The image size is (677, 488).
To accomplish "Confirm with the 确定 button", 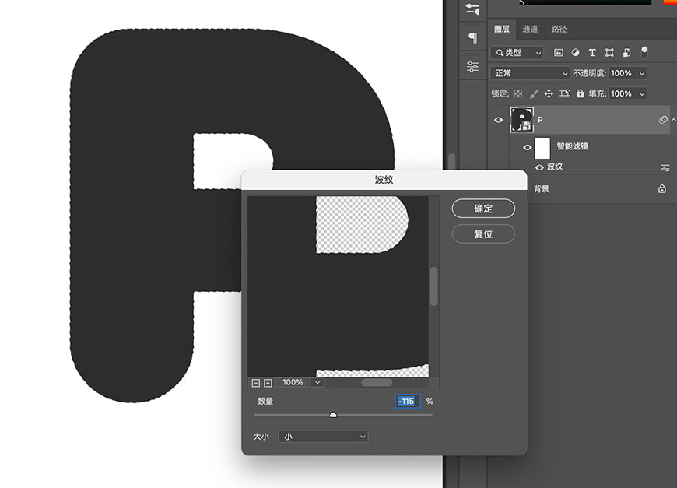I will (483, 209).
